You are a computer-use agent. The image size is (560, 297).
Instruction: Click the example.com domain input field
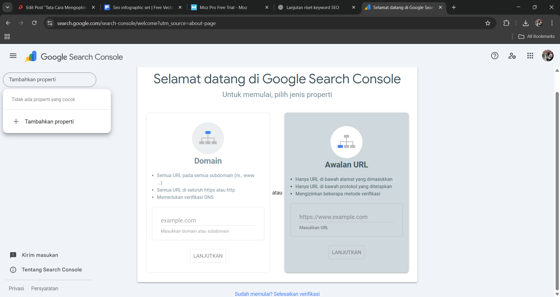coord(208,220)
